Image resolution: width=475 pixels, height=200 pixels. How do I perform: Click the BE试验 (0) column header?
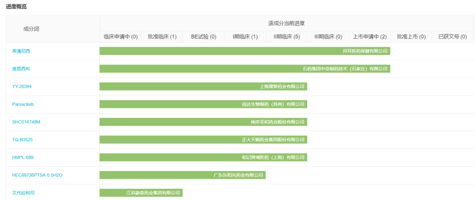click(x=204, y=37)
